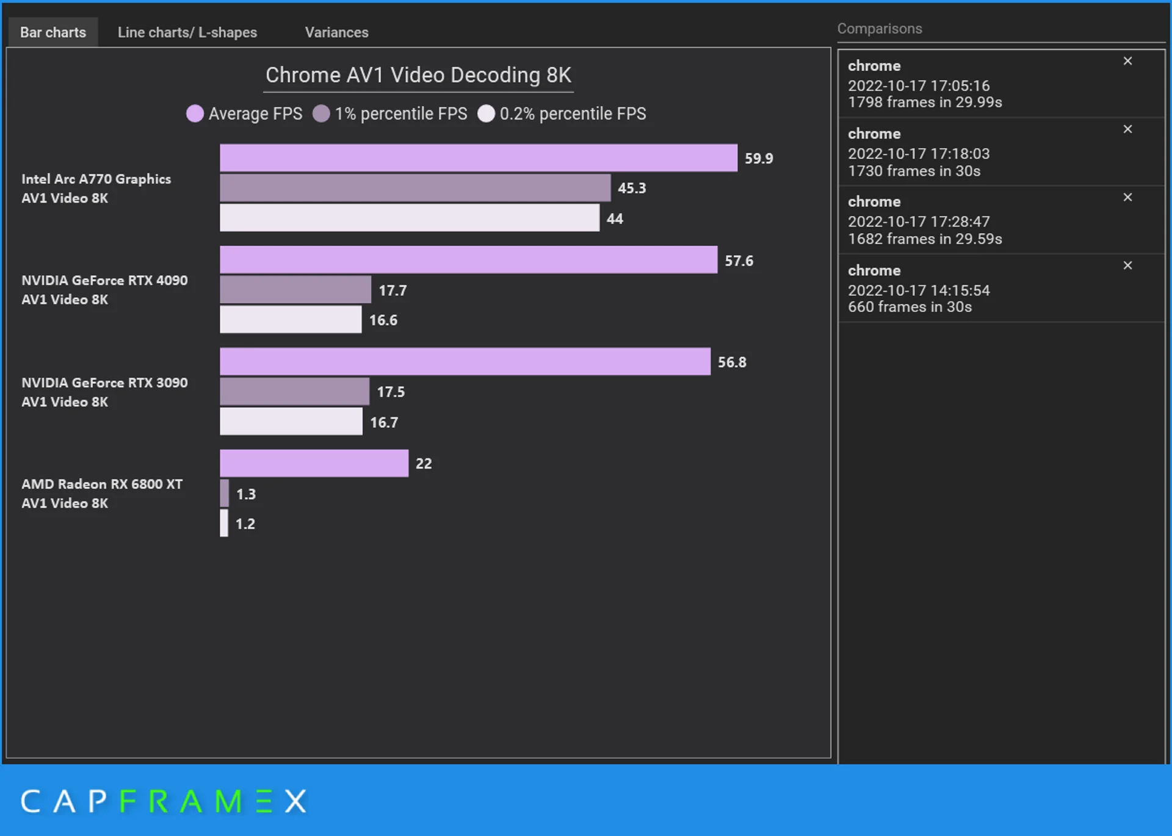The height and width of the screenshot is (836, 1172).
Task: Click the purple Average FPS legend dot
Action: click(x=195, y=114)
